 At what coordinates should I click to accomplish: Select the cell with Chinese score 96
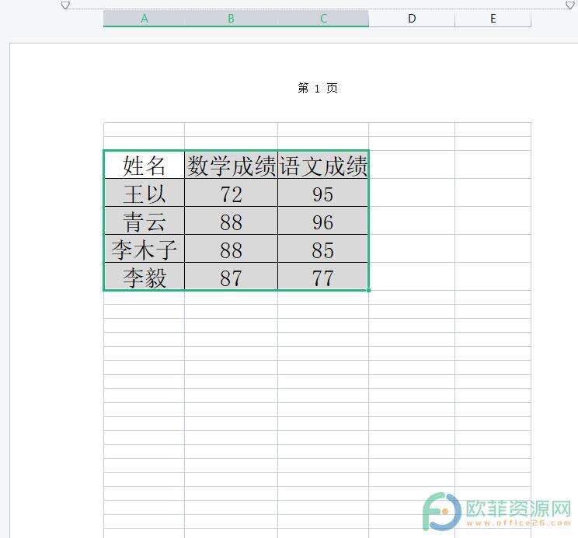(x=323, y=221)
